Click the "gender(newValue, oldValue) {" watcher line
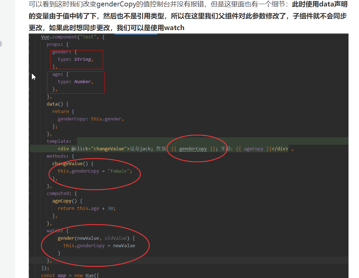The width and height of the screenshot is (359, 278). [x=96, y=238]
